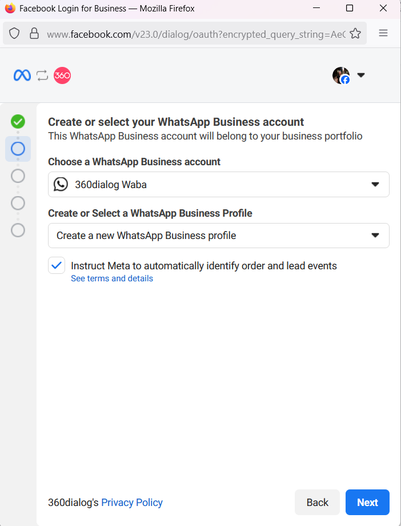Open the See terms and details link
This screenshot has height=526, width=401.
[112, 278]
